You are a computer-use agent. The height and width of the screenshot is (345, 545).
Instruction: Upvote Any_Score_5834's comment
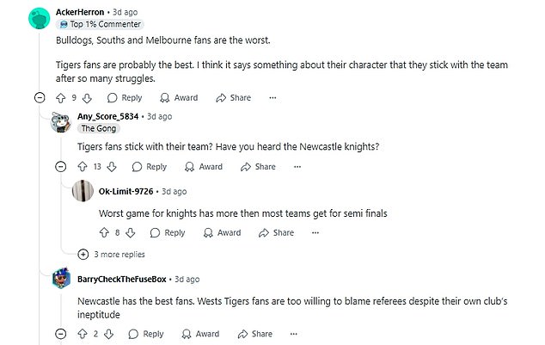tap(82, 167)
